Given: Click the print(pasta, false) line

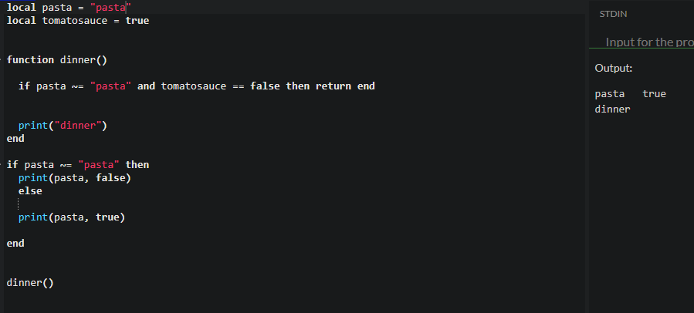Looking at the screenshot, I should (74, 177).
